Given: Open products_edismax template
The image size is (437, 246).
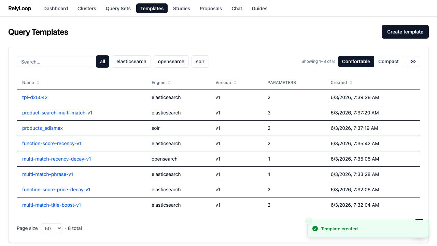Looking at the screenshot, I should tap(42, 128).
